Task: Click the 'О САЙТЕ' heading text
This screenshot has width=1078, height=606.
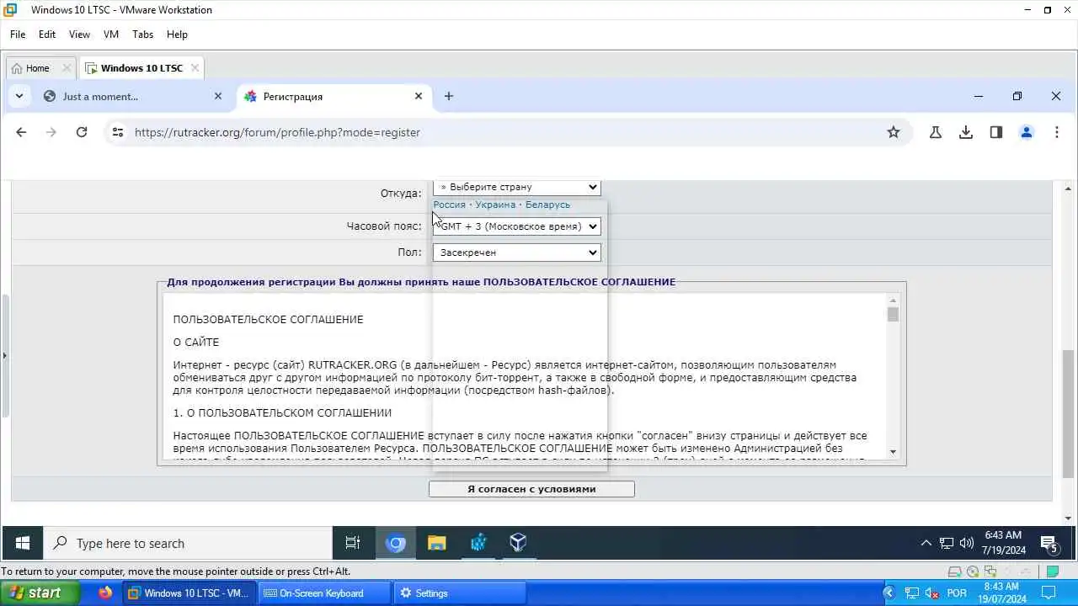Action: pyautogui.click(x=195, y=343)
